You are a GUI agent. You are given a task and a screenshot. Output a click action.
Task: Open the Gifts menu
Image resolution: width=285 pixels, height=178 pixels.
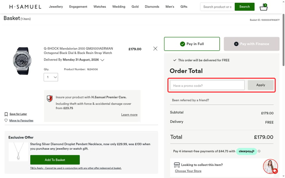pyautogui.click(x=184, y=7)
